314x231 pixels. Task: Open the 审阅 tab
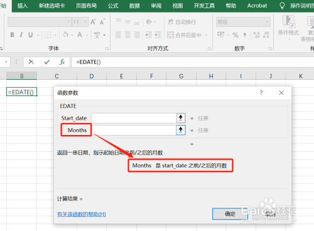(156, 6)
